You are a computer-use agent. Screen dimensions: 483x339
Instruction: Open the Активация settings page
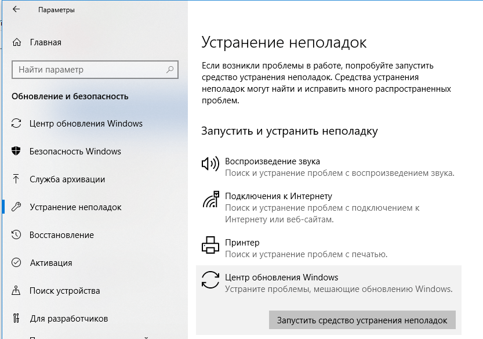[51, 263]
